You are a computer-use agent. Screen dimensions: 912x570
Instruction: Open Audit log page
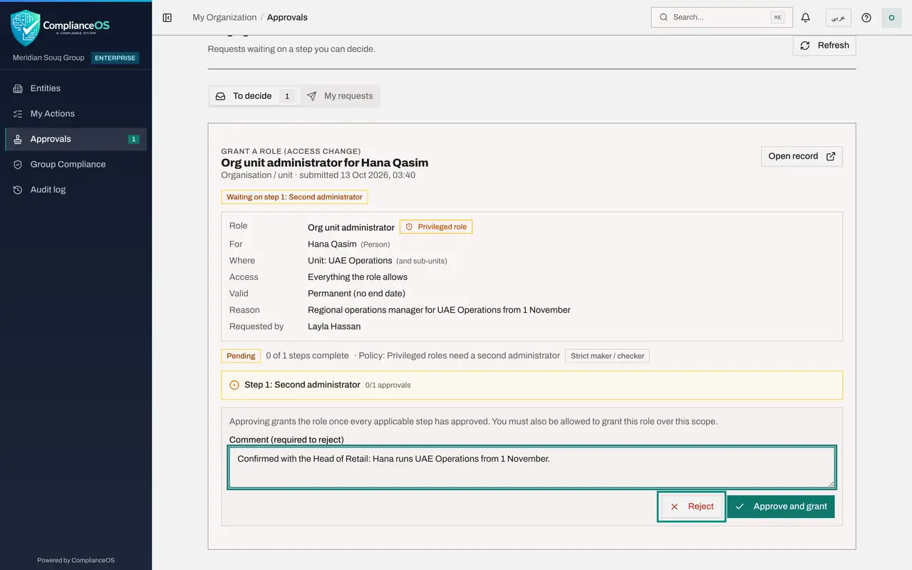(x=76, y=190)
